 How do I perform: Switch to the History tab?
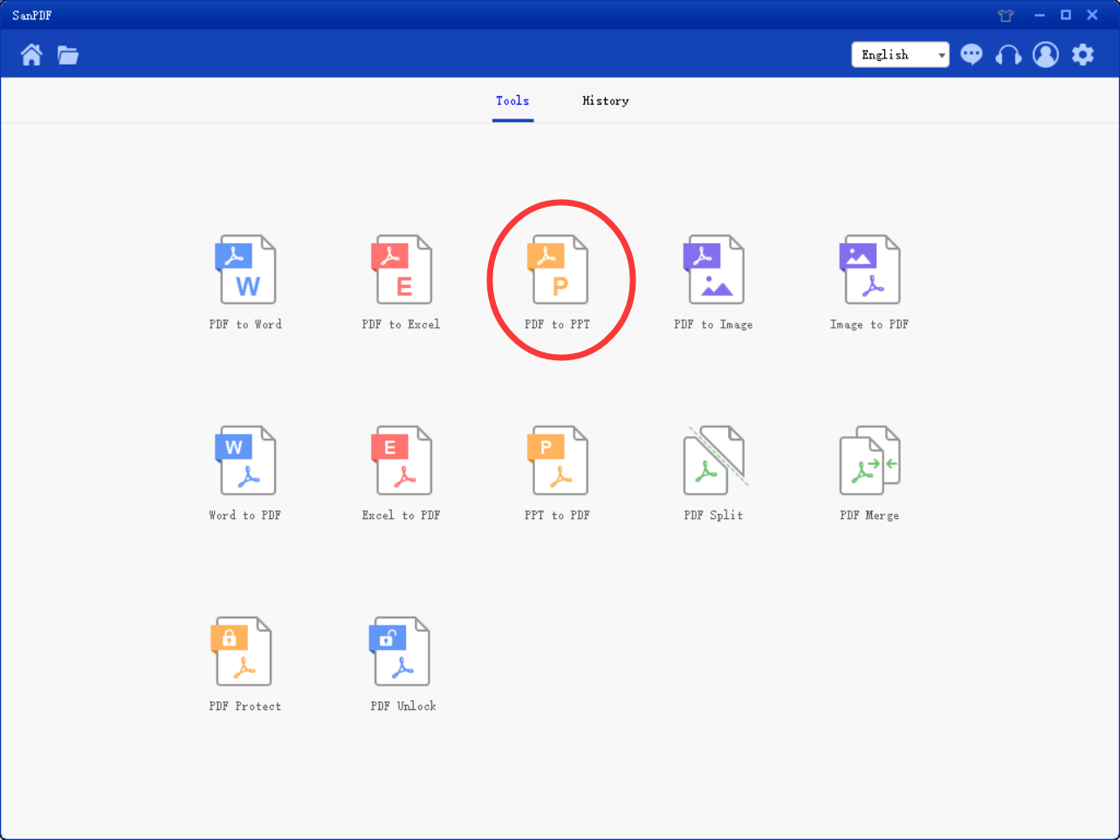tap(605, 100)
